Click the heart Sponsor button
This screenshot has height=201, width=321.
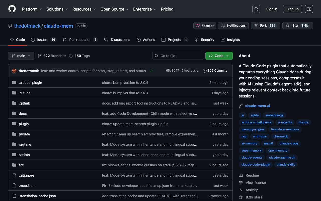coord(204,26)
